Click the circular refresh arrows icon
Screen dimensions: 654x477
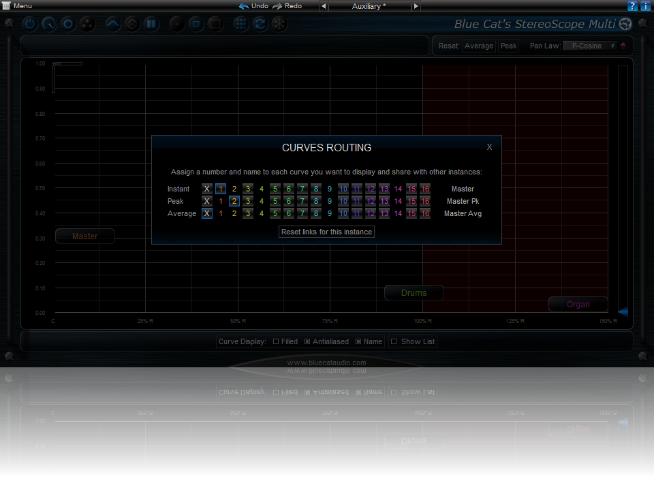click(260, 24)
